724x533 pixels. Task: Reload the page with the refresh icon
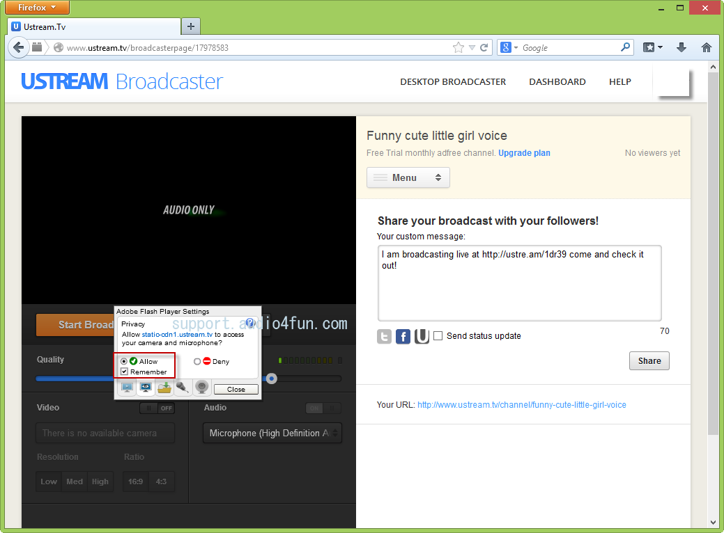point(484,47)
